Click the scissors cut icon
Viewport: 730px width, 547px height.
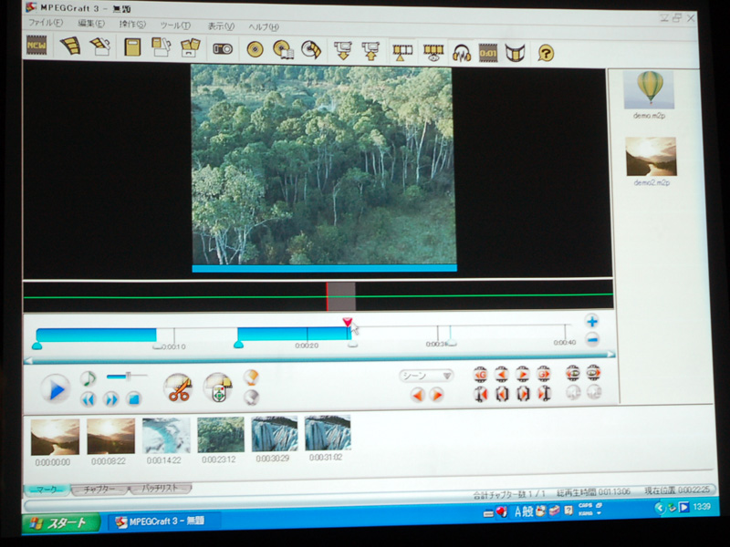(178, 388)
